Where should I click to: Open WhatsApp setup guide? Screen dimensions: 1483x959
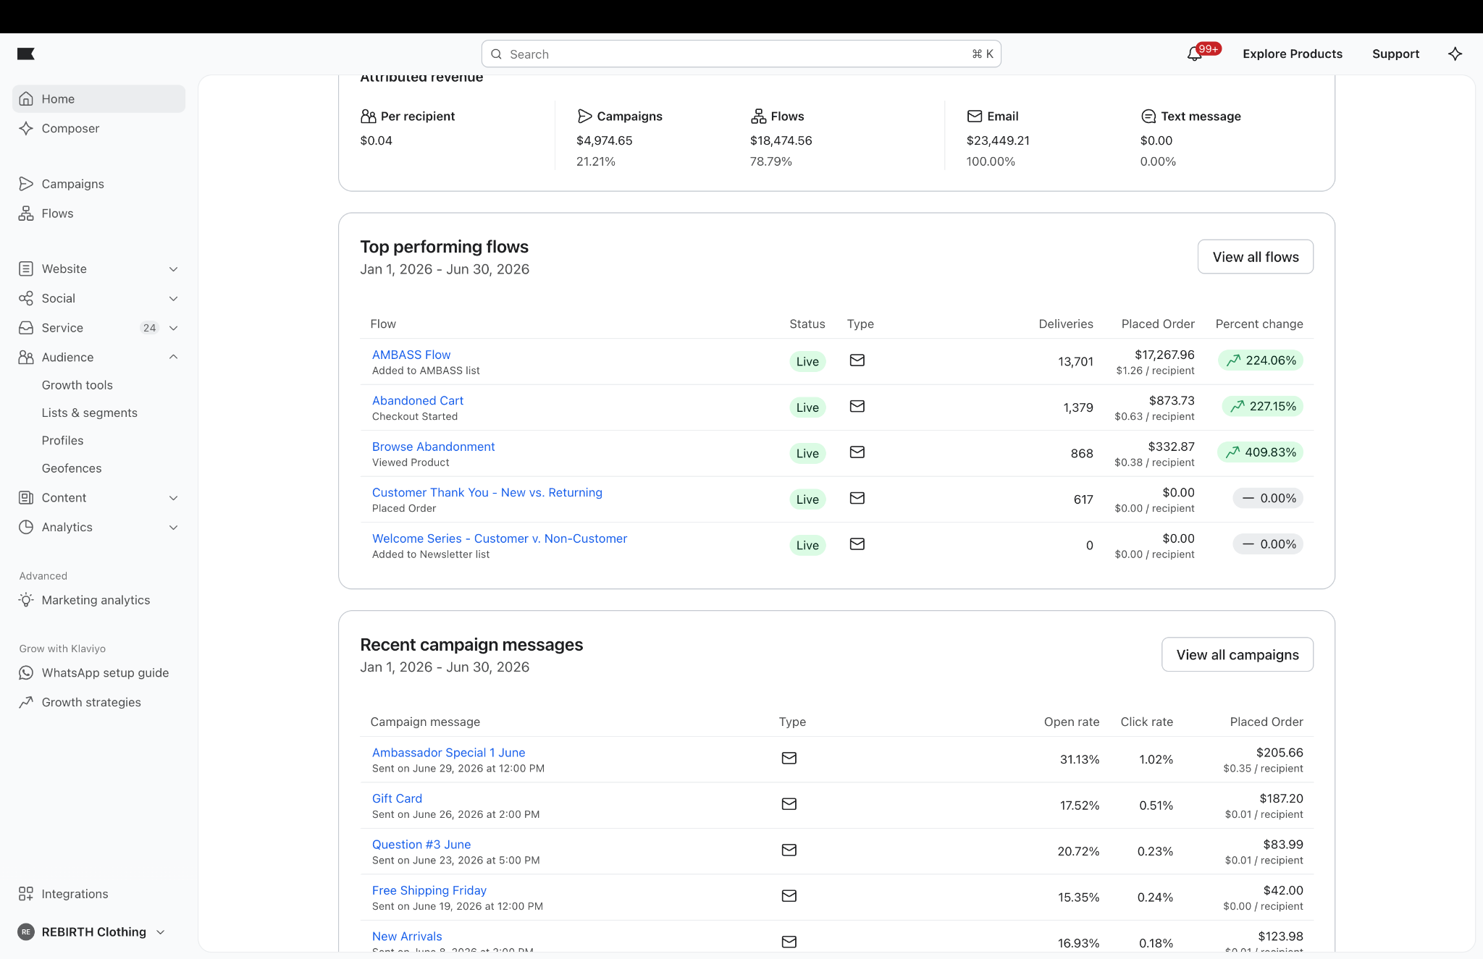pos(105,672)
